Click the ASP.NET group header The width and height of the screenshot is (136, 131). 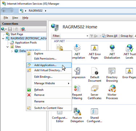click(x=59, y=41)
